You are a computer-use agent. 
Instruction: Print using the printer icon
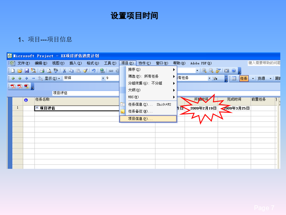click(x=42, y=71)
